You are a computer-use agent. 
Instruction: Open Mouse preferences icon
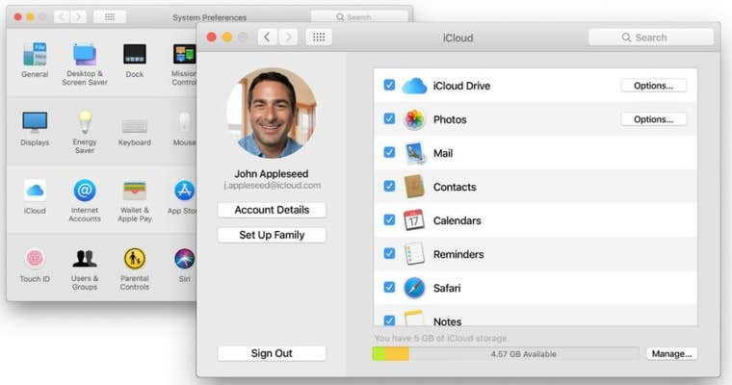pyautogui.click(x=185, y=122)
